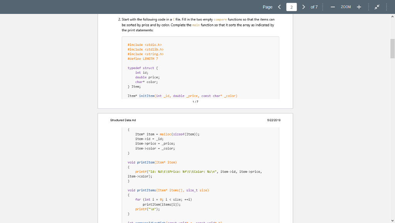This screenshot has width=395, height=223.
Task: Click the 'Structured Data.md' document title
Action: coord(122,120)
